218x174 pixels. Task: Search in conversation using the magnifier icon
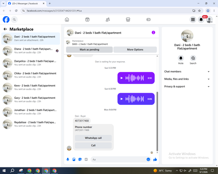tap(193, 58)
